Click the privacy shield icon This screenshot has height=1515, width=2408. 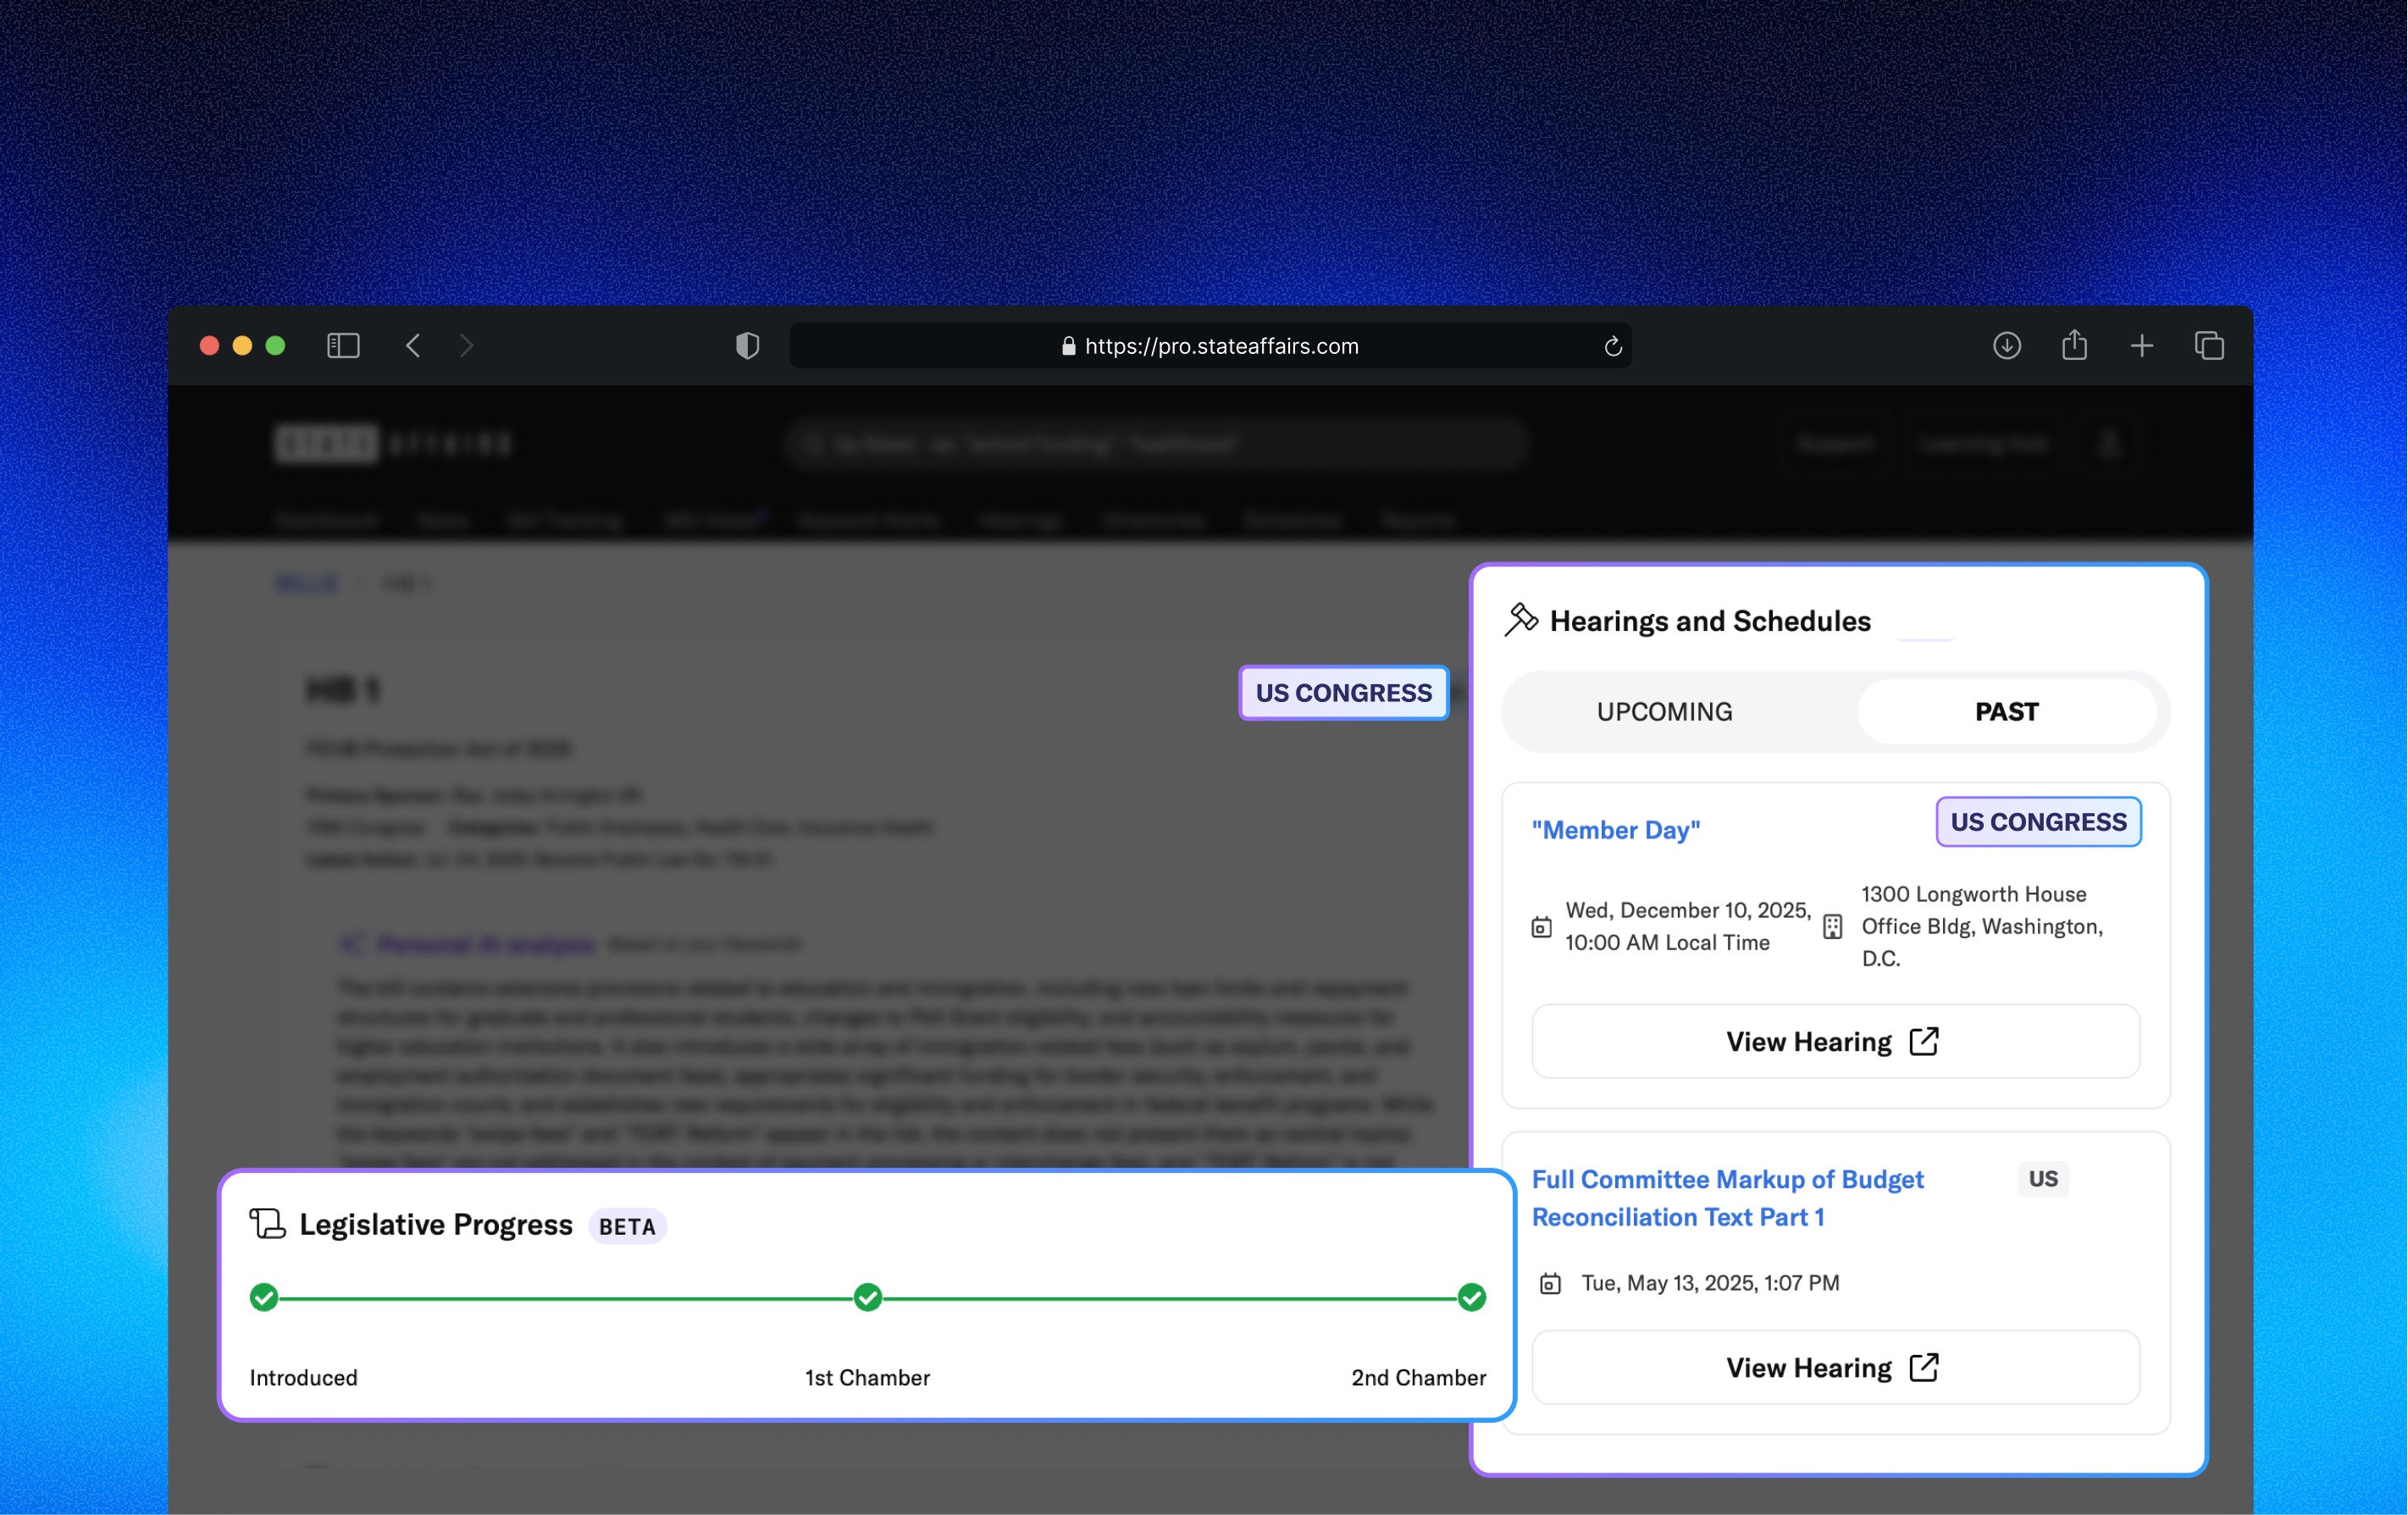tap(747, 346)
